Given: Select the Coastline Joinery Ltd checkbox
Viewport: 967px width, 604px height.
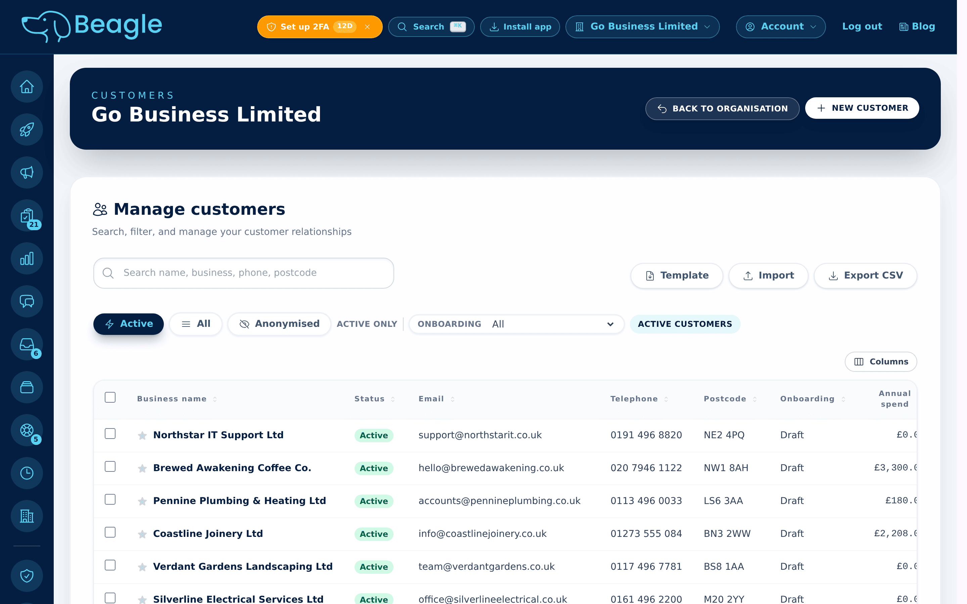Looking at the screenshot, I should [x=110, y=533].
